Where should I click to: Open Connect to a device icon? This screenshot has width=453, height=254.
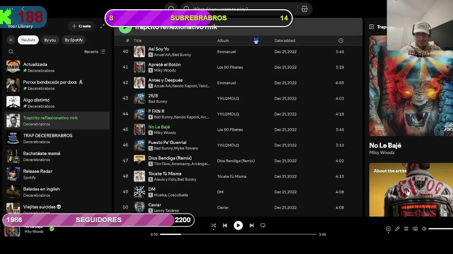click(415, 229)
